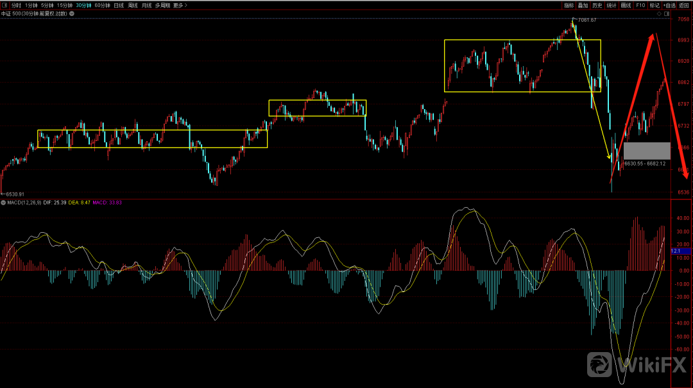This screenshot has height=388, width=693.
Task: Click the 叠加 overlay button
Action: (x=583, y=5)
